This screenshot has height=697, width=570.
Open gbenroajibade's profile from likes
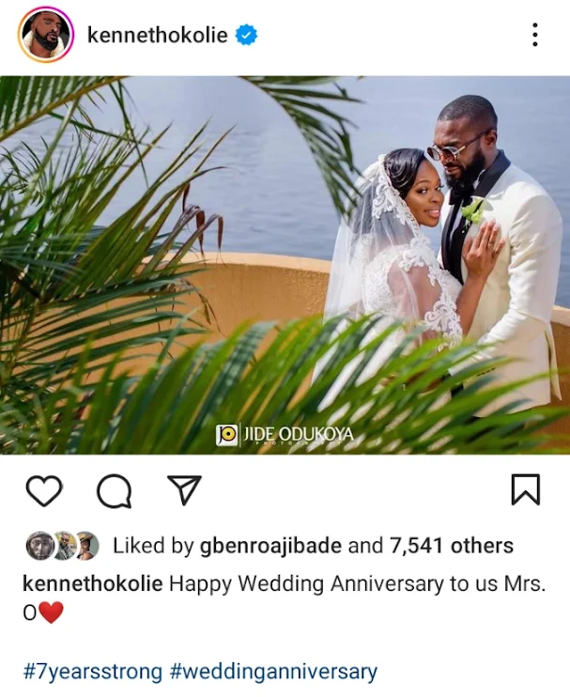coord(270,546)
